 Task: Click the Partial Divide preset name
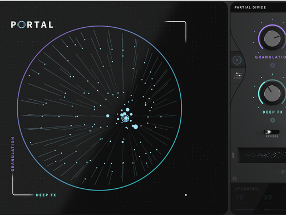pos(250,7)
